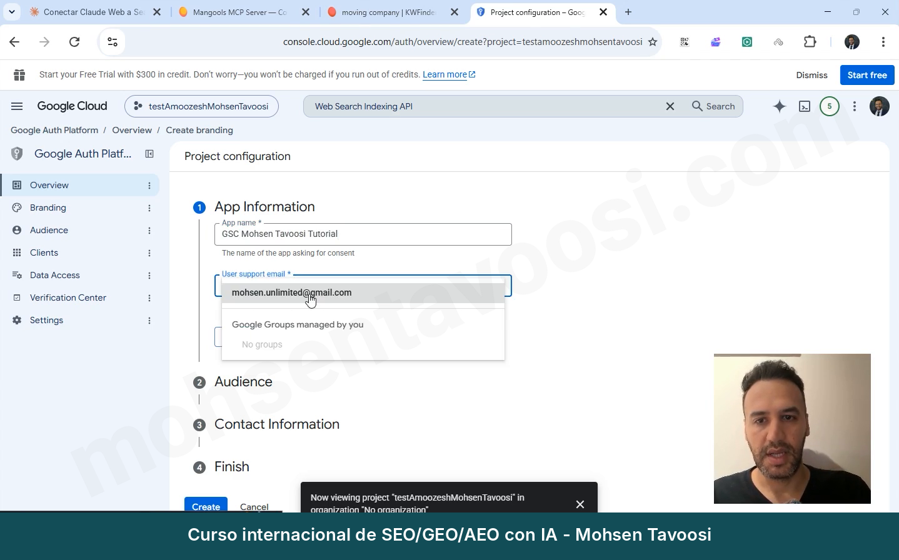Open Clients in the sidebar

pos(44,252)
